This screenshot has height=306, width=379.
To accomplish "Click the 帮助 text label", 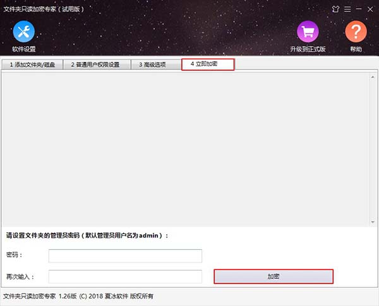I will tap(356, 49).
